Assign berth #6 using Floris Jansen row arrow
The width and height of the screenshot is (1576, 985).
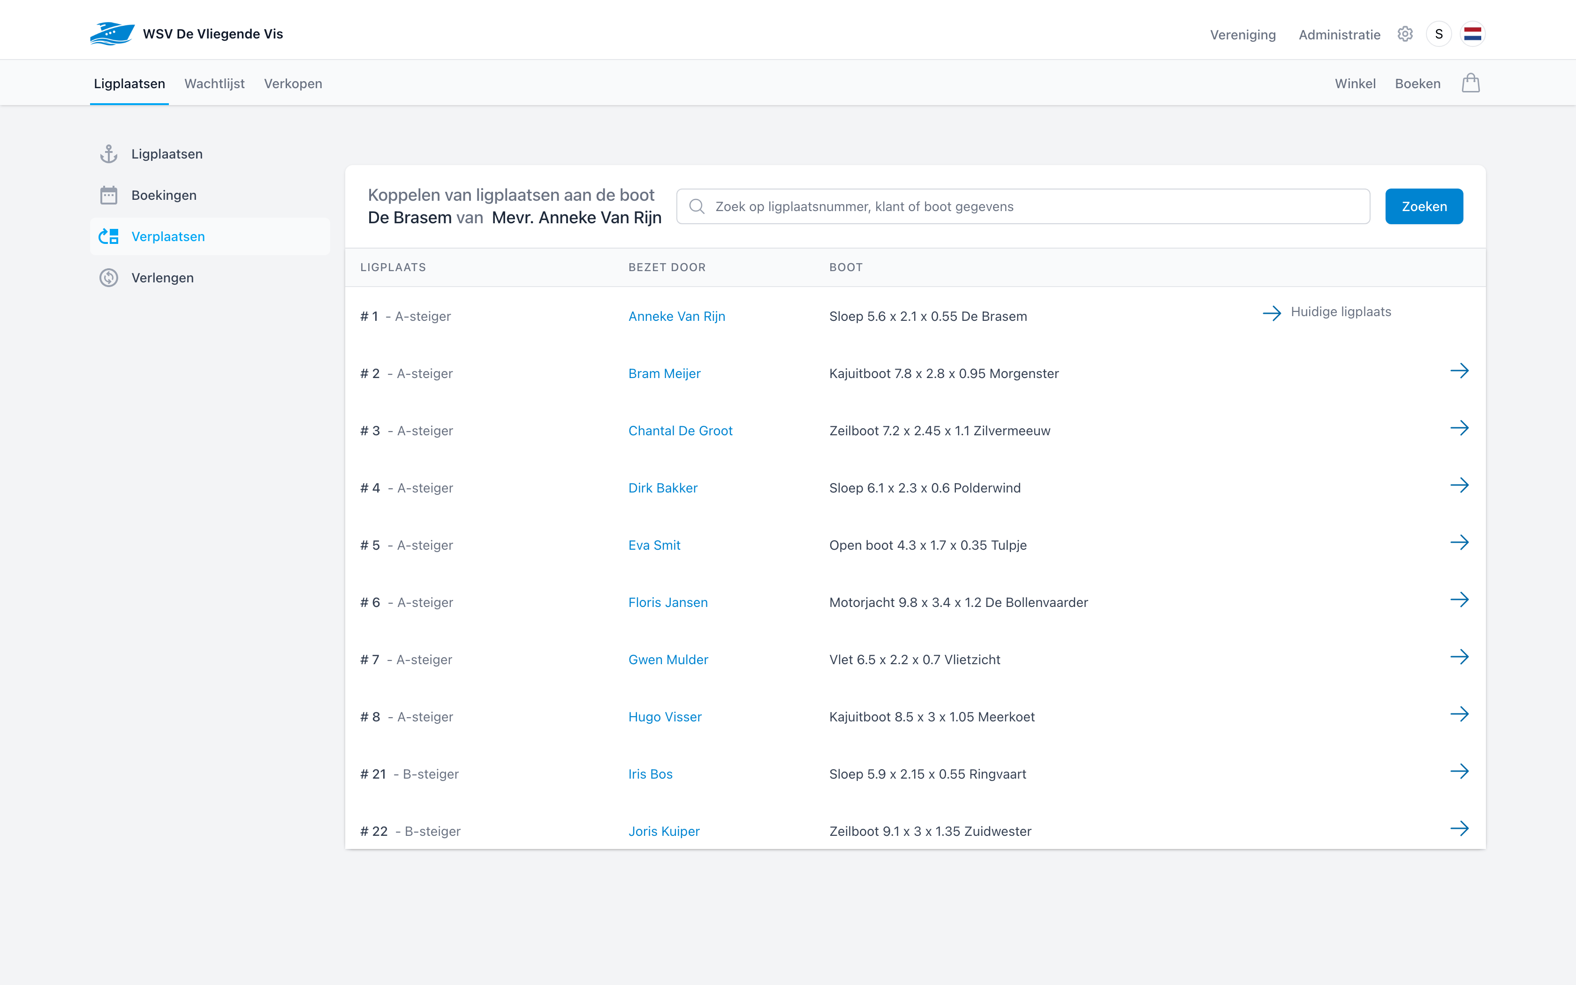(1459, 600)
